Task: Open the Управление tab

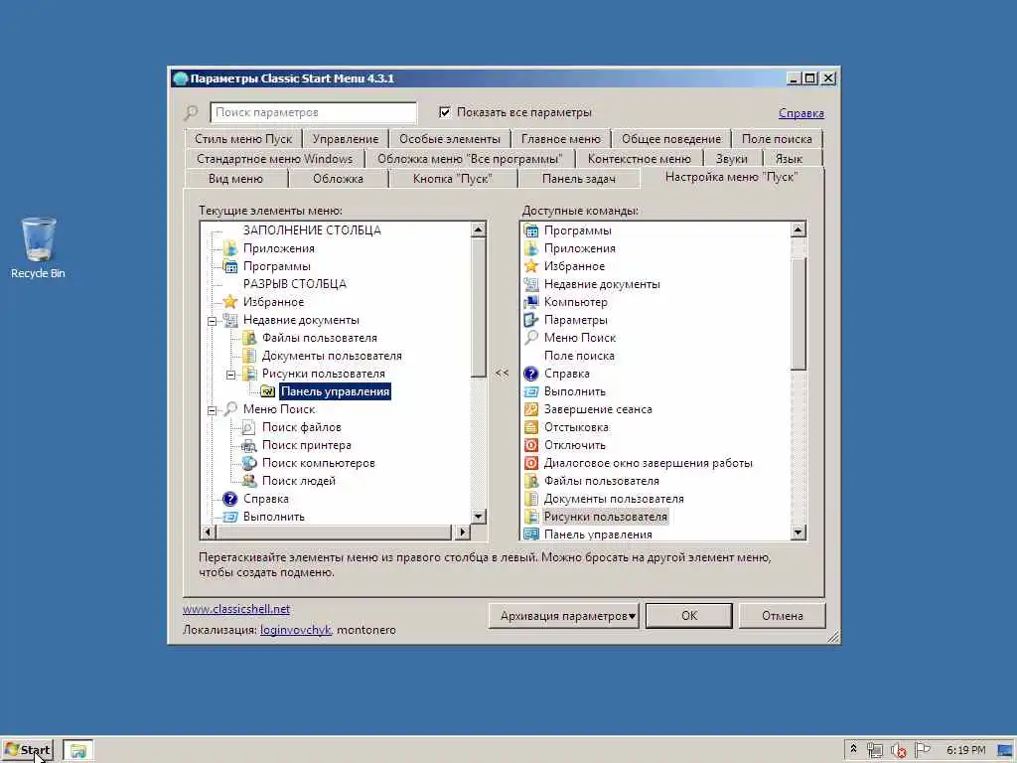Action: click(x=345, y=139)
